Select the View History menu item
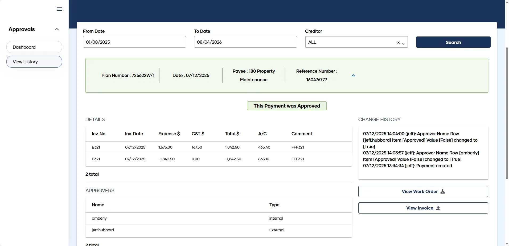 34,62
